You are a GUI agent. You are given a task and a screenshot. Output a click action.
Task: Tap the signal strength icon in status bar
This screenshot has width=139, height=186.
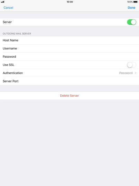[x=3, y=2]
